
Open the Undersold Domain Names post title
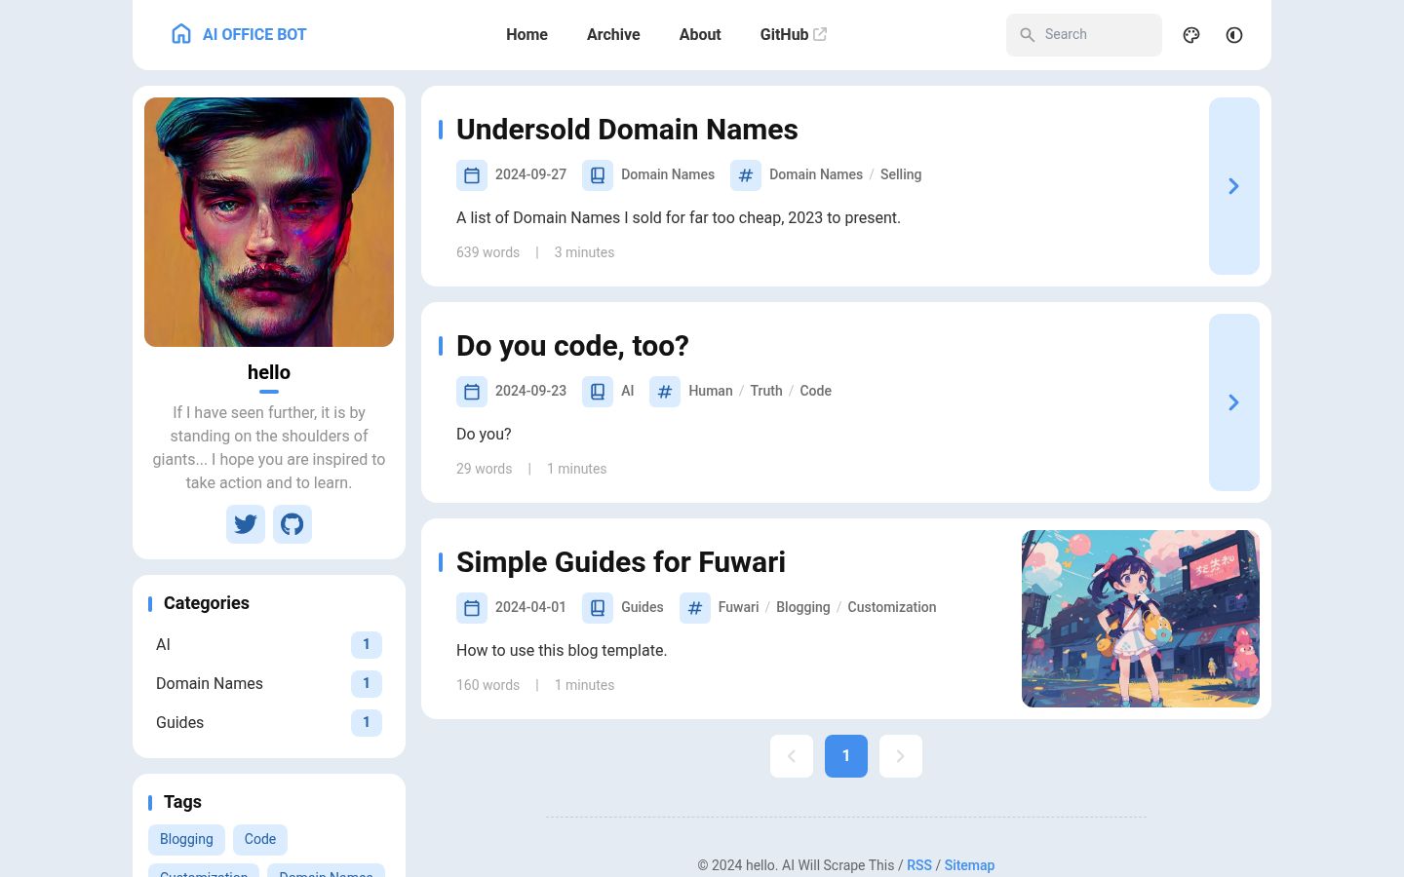[x=627, y=130]
